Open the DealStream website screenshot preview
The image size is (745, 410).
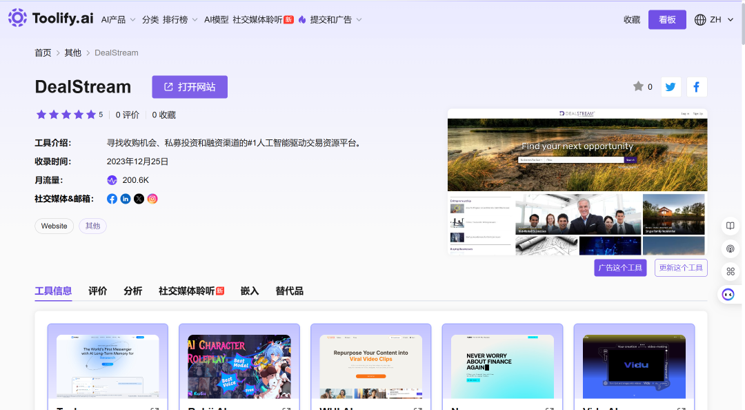tap(577, 182)
